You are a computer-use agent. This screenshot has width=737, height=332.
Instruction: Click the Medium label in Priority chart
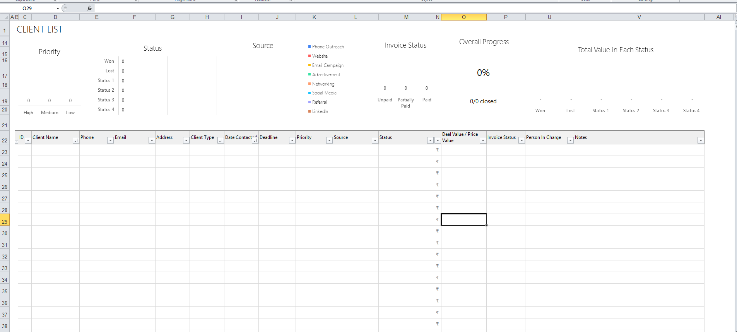coord(50,113)
